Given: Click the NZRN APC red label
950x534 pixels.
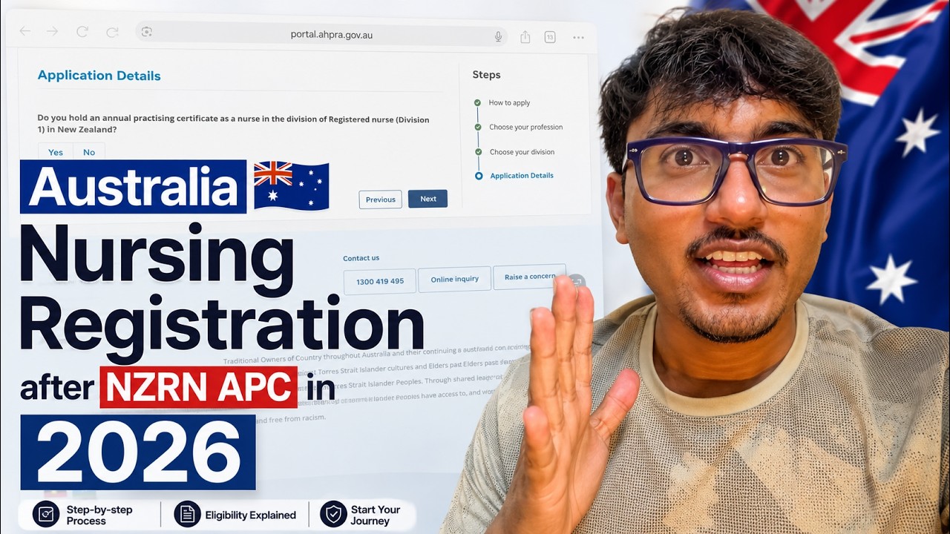Looking at the screenshot, I should click(198, 387).
